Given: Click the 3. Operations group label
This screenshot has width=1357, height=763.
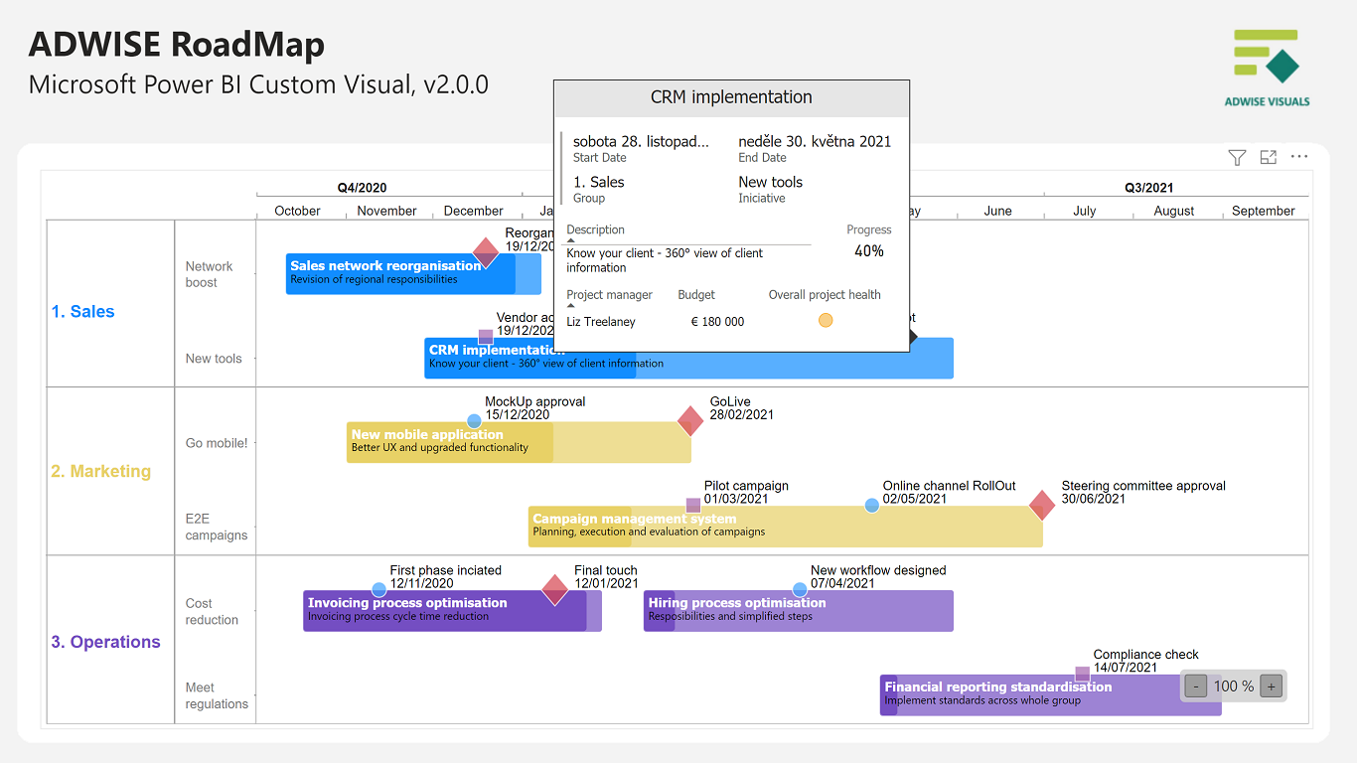Looking at the screenshot, I should click(x=105, y=642).
